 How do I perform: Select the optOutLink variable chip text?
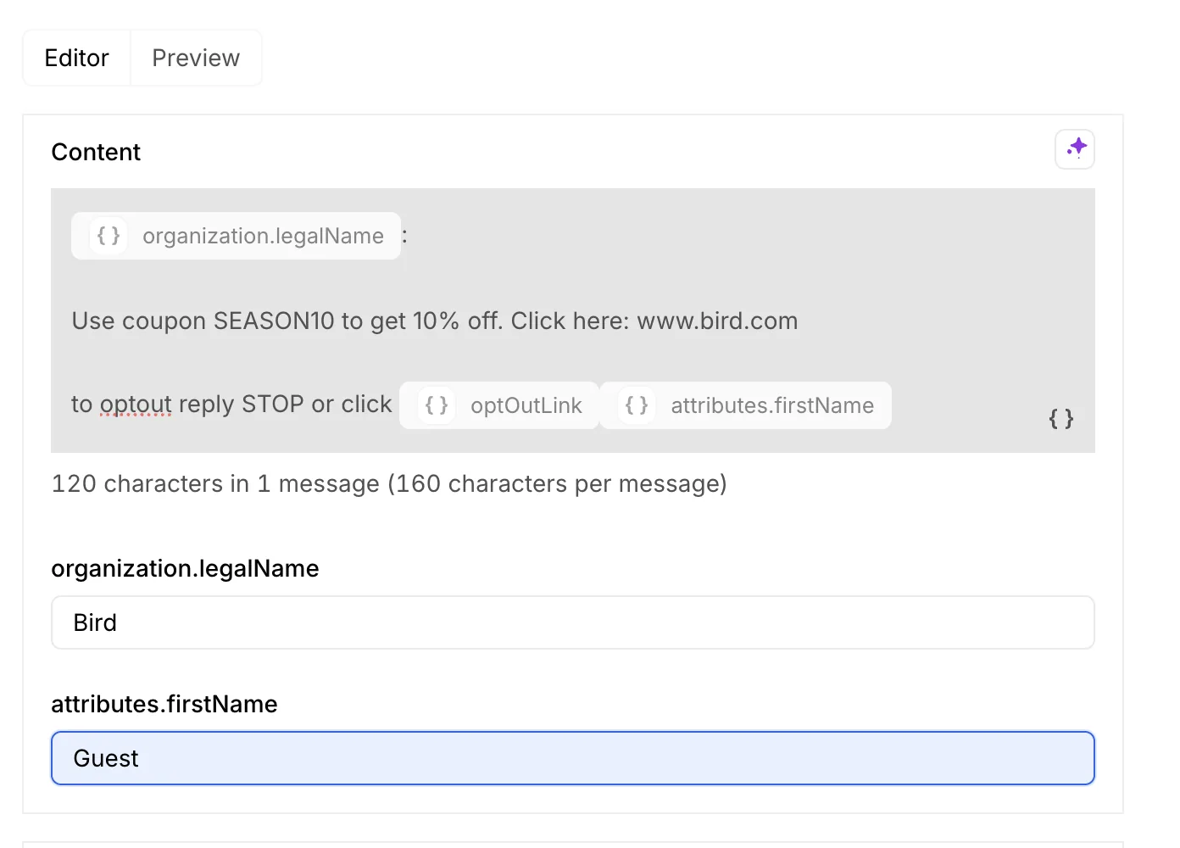[x=526, y=405]
